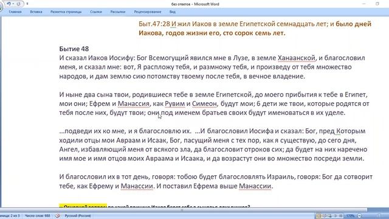Click the horizontal scrollbar at the document bottom
Viewport: 389px width, 219px height.
pos(184,210)
